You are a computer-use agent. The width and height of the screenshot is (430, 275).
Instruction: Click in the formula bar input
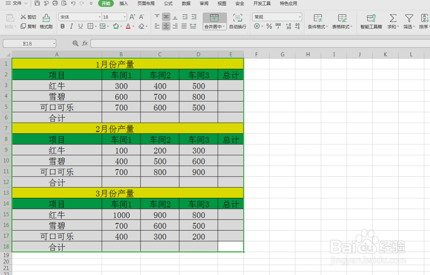(x=260, y=43)
